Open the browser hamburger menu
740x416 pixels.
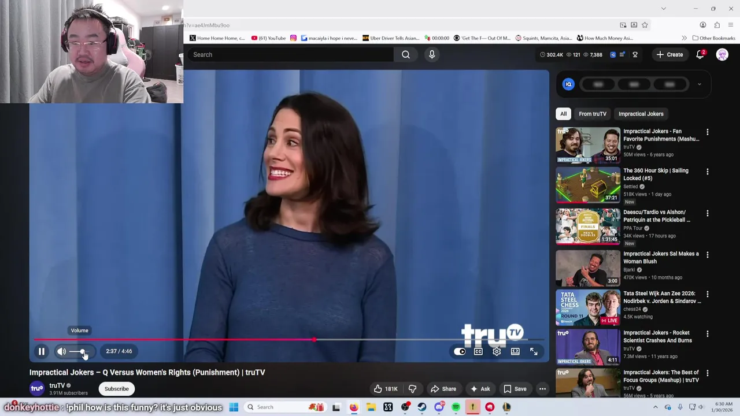pyautogui.click(x=731, y=25)
